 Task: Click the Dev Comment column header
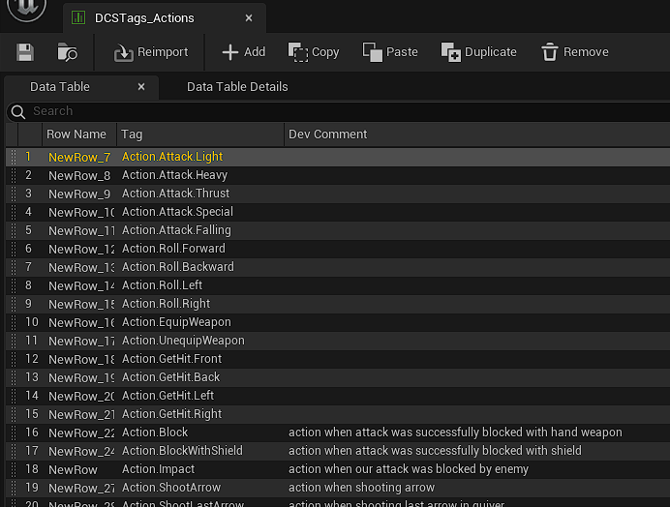(x=328, y=134)
